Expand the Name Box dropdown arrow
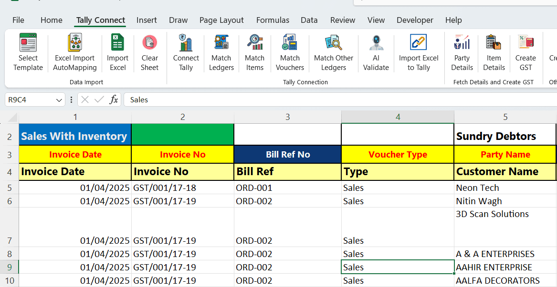 pos(59,100)
